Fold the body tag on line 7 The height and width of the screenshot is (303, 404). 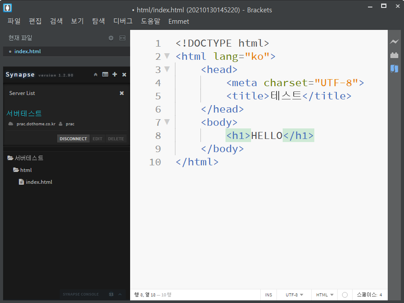(167, 122)
